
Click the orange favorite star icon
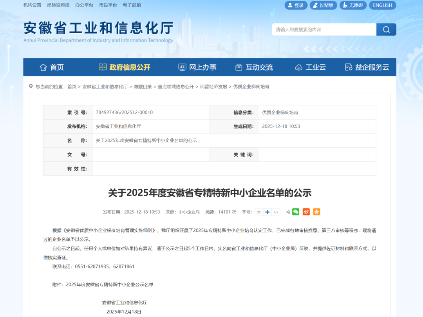pyautogui.click(x=316, y=212)
